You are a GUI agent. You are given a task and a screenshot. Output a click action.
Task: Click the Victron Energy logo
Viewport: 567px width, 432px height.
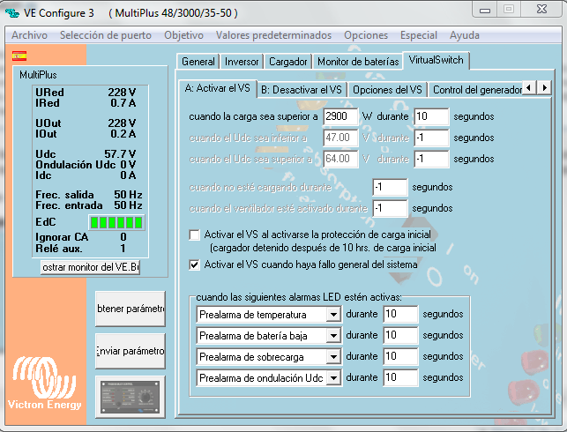click(44, 384)
